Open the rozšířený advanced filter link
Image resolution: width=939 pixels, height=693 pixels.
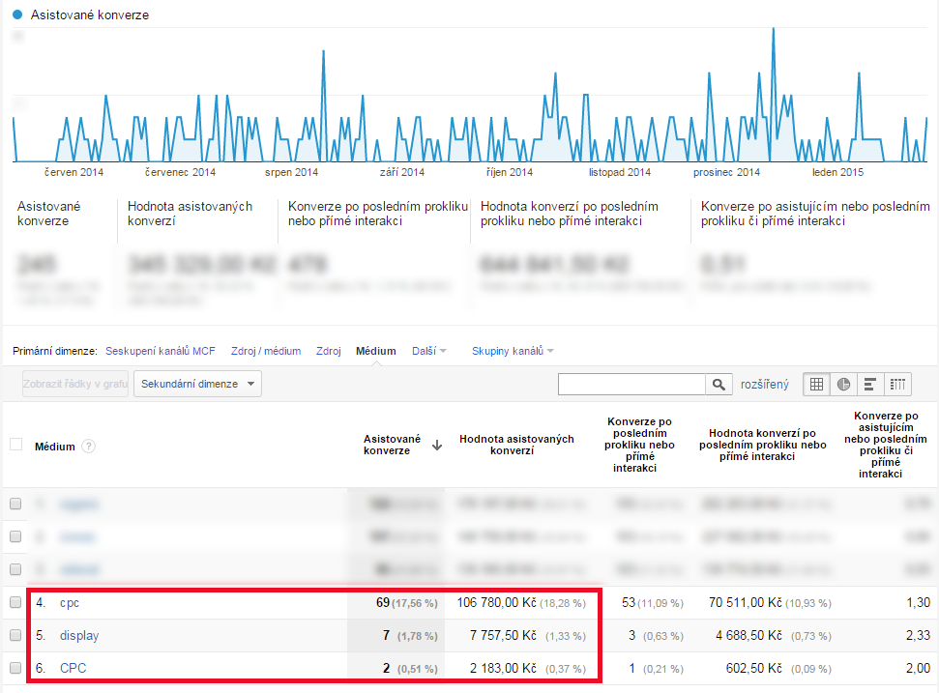pyautogui.click(x=765, y=385)
